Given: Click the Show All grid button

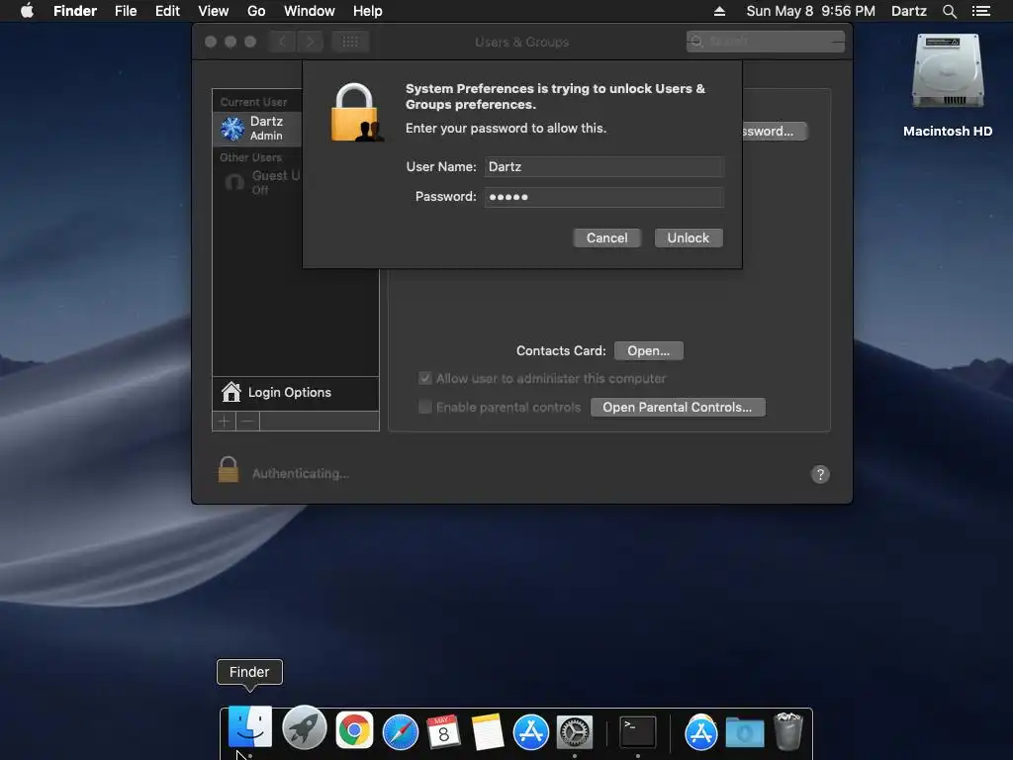Looking at the screenshot, I should point(350,42).
